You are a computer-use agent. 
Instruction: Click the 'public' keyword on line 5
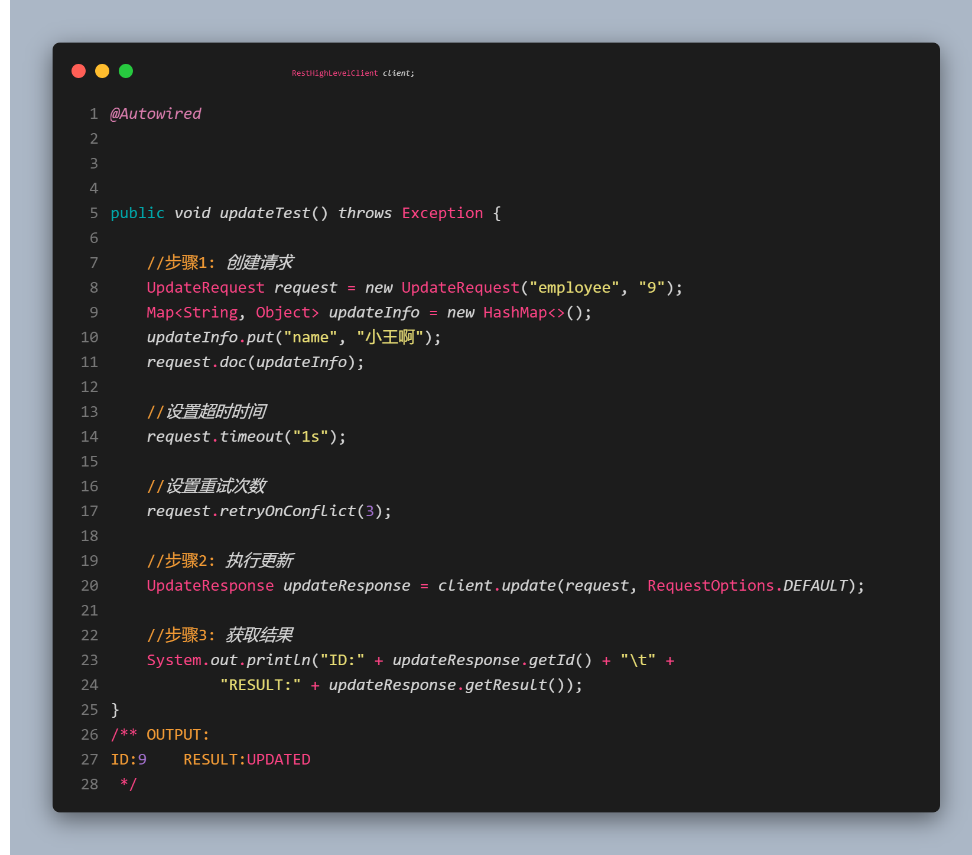point(137,213)
